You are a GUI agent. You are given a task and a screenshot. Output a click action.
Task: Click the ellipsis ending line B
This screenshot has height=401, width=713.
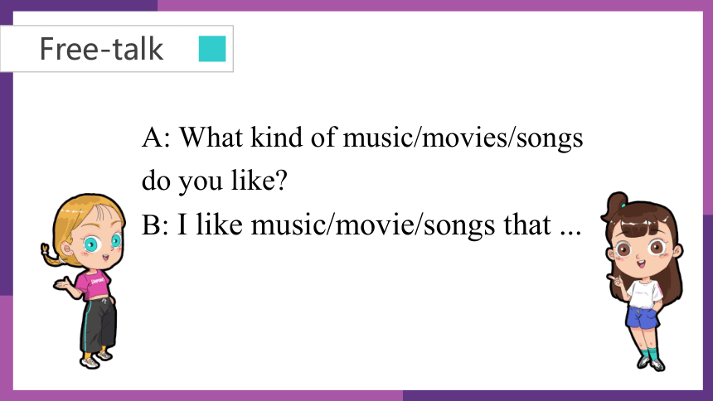coord(570,233)
